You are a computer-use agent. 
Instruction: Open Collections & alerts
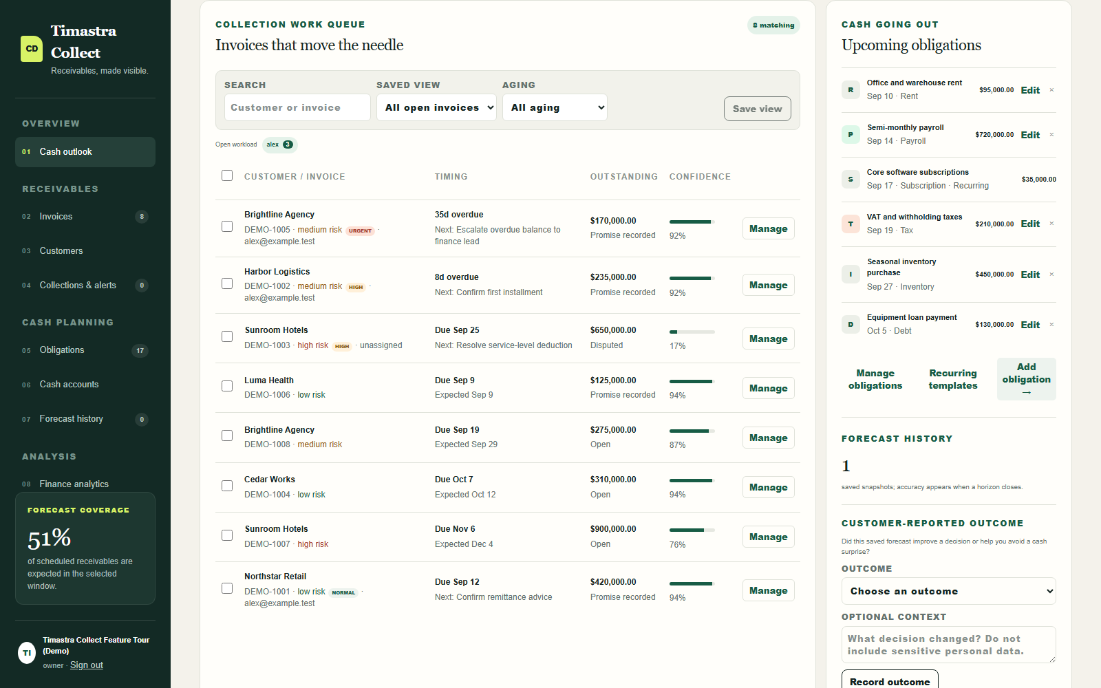85,286
